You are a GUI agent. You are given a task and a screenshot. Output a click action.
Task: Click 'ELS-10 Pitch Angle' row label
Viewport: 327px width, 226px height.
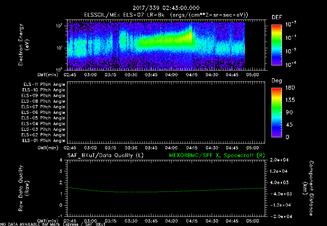43,90
